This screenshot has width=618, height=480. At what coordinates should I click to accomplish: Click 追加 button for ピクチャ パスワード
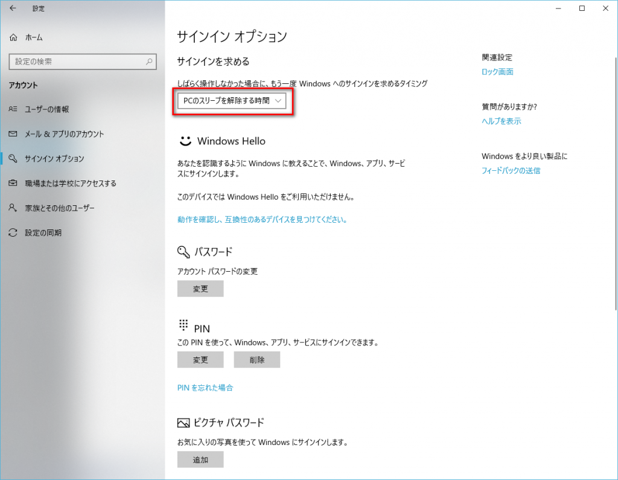point(200,459)
